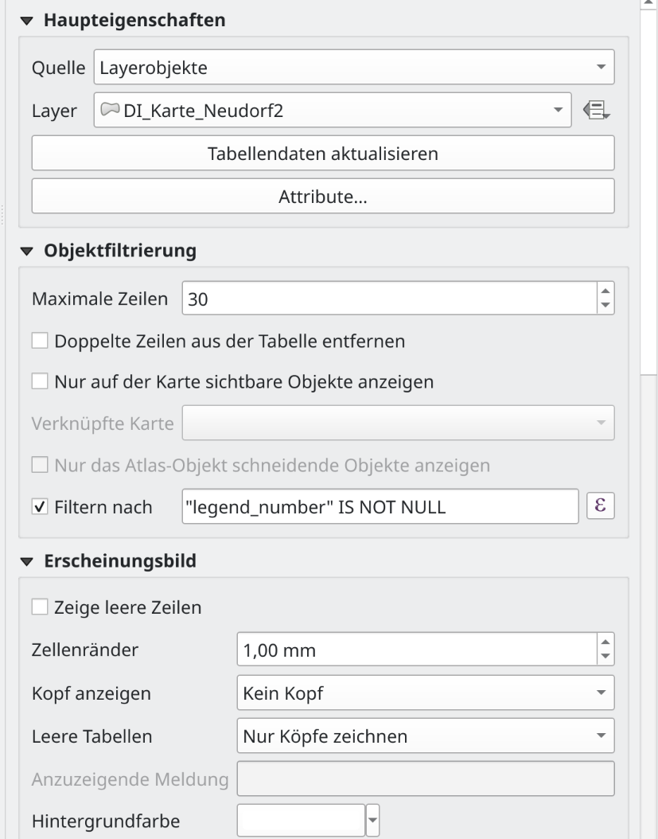This screenshot has width=658, height=839.
Task: Click the Hintergrundfarbe color swatch
Action: (301, 819)
